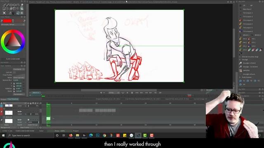Select the TVP crayon 3 brush icon
The image size is (264, 148).
240,20
